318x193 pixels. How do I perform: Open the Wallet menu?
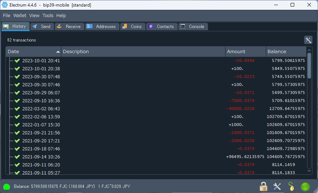20,16
